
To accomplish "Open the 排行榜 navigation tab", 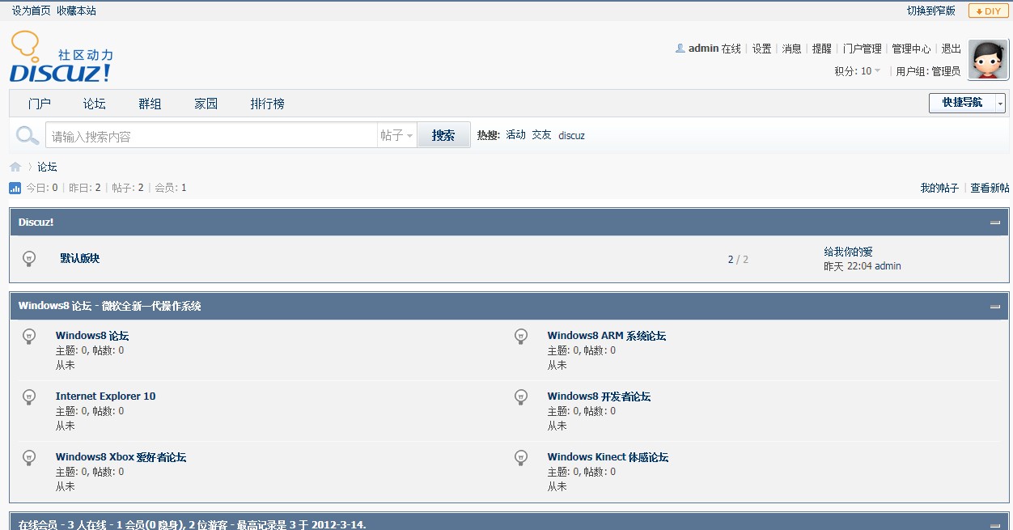I will [267, 104].
